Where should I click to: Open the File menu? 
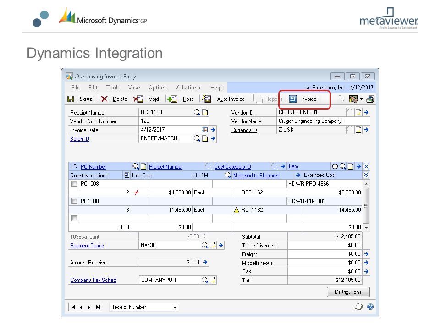coord(75,88)
